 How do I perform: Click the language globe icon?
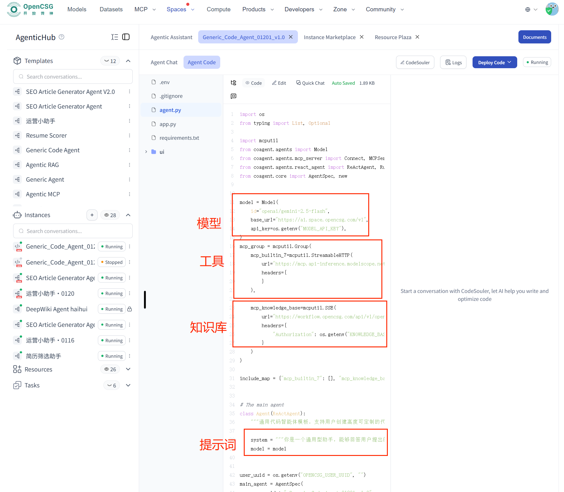click(528, 9)
